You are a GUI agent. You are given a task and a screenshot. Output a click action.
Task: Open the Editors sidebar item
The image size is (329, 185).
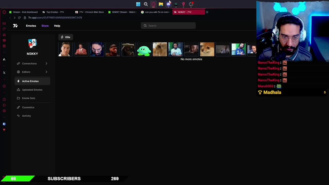pyautogui.click(x=32, y=72)
